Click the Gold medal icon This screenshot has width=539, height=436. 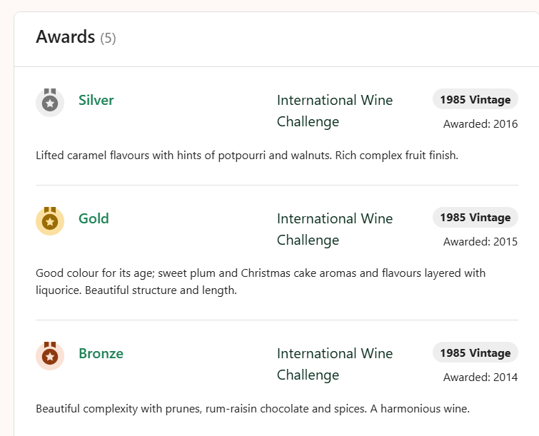(x=50, y=220)
